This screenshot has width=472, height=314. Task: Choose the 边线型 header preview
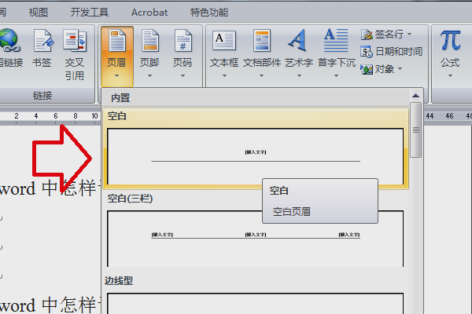pyautogui.click(x=255, y=304)
